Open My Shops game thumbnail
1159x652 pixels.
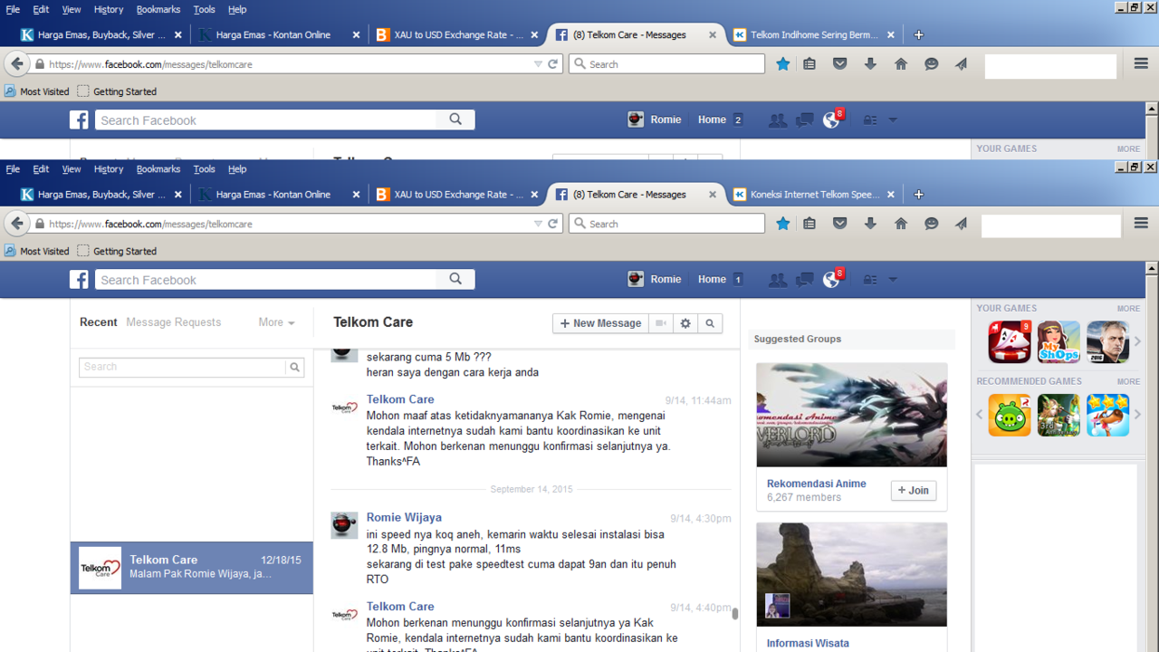(x=1058, y=341)
